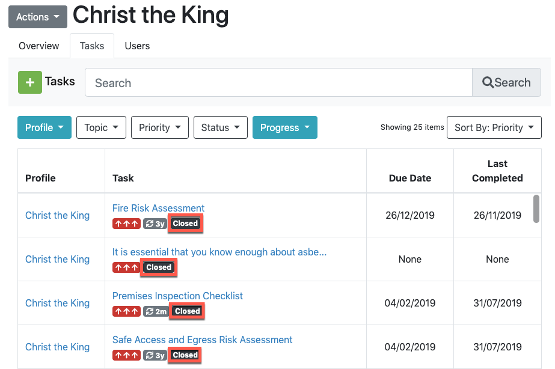Click the recurrence icon on Safe Access and Egress row
This screenshot has height=369, width=555.
[155, 355]
